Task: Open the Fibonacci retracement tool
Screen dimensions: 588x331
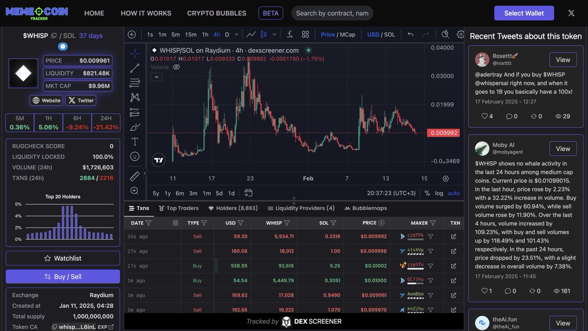Action: point(135,83)
